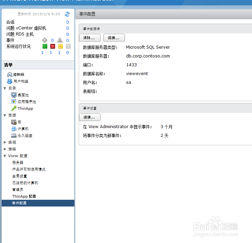Image resolution: width=252 pixels, height=243 pixels.
Task: Click the yellow system health square
Action: click(x=60, y=46)
